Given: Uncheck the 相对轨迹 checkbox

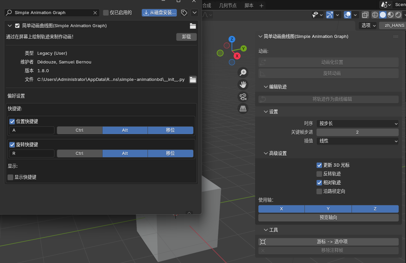Looking at the screenshot, I should pos(319,183).
